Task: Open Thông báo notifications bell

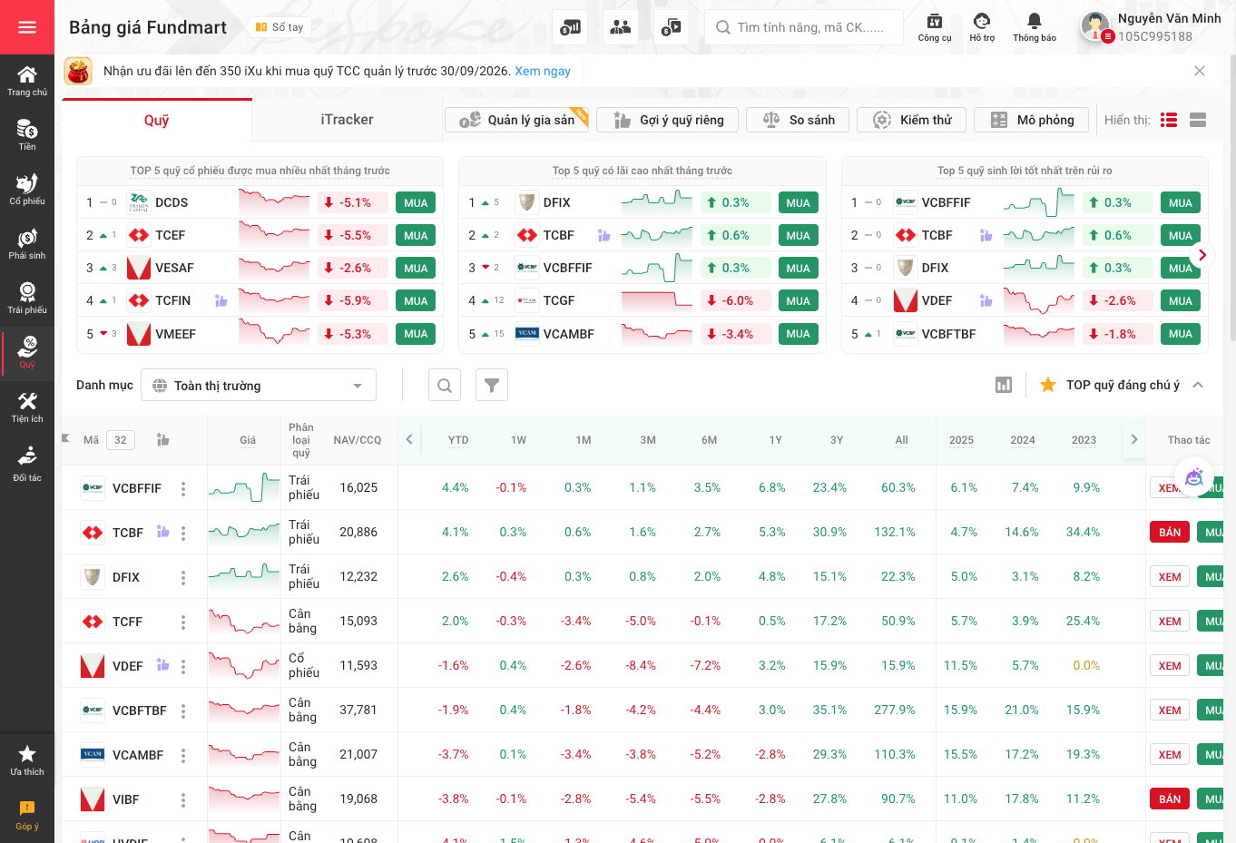Action: click(x=1035, y=27)
